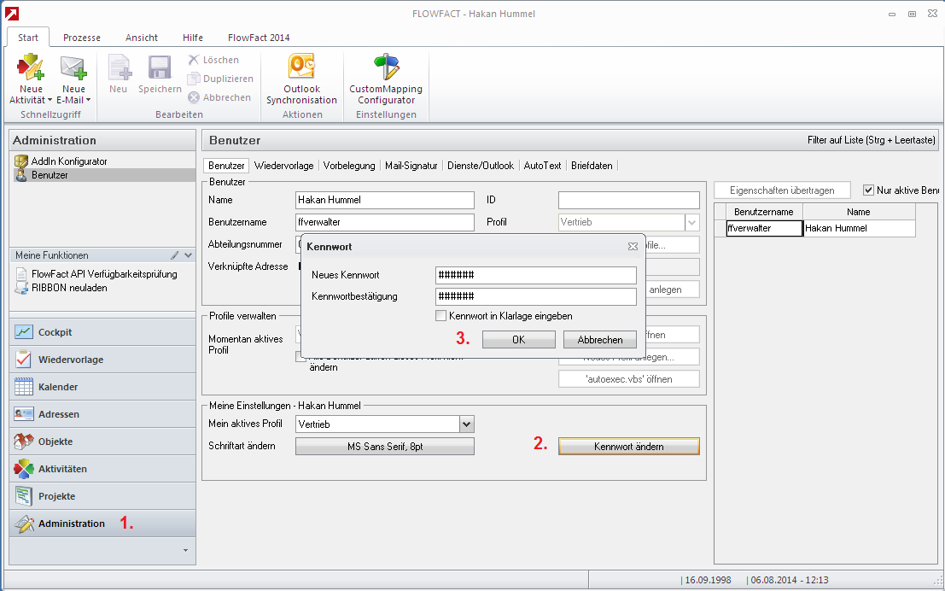Click 'autoexec.vbs' öffnen button

coord(628,379)
